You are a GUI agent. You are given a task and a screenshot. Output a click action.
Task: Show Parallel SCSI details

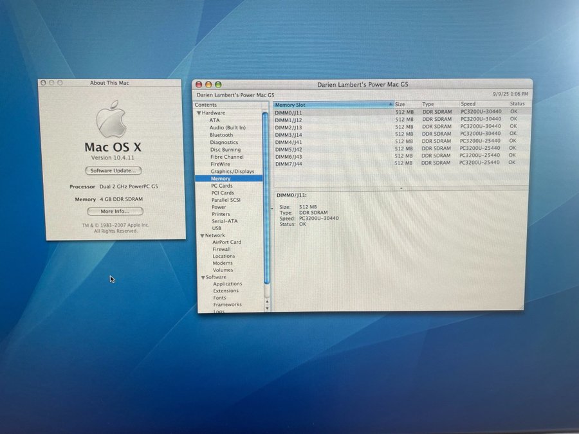(226, 200)
